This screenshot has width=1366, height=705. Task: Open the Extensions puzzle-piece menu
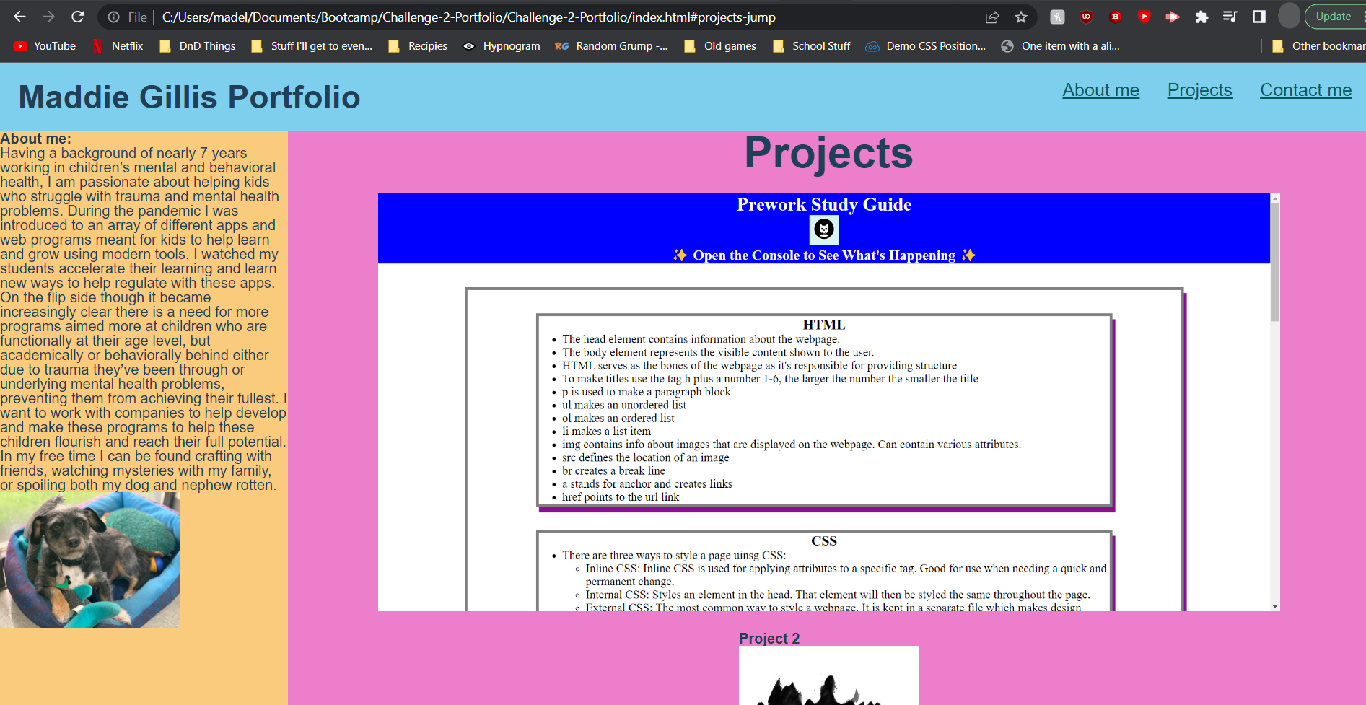pyautogui.click(x=1202, y=17)
